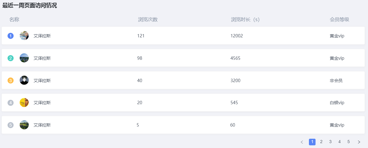Click the blue rank 1 badge
The height and width of the screenshot is (148, 368).
pyautogui.click(x=10, y=36)
